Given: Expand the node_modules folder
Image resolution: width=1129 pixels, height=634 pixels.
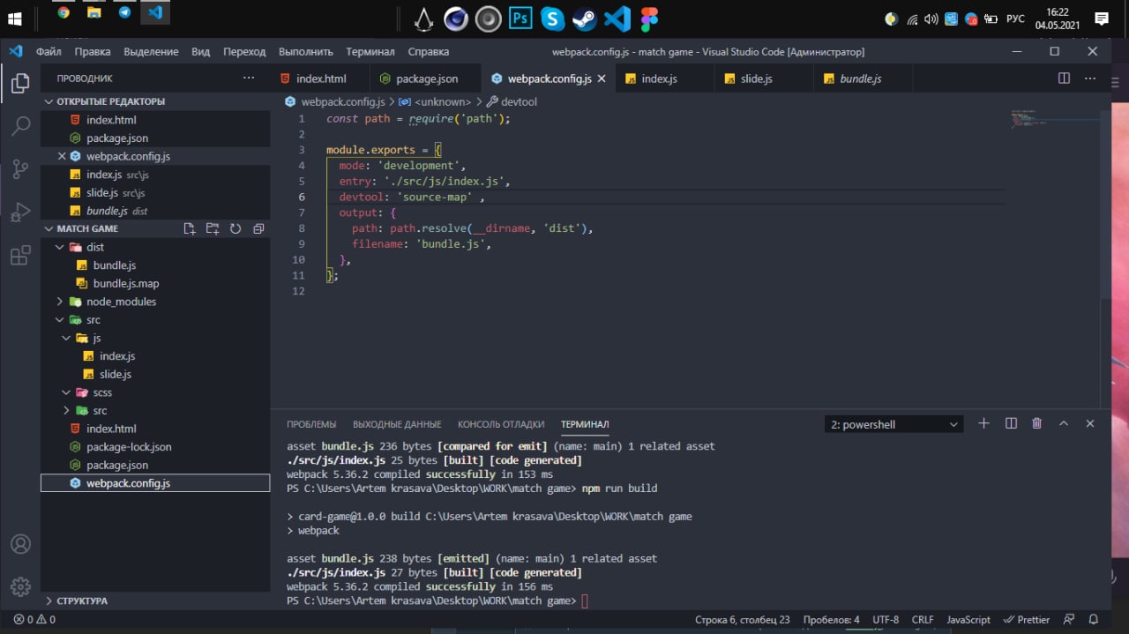Looking at the screenshot, I should click(x=121, y=302).
